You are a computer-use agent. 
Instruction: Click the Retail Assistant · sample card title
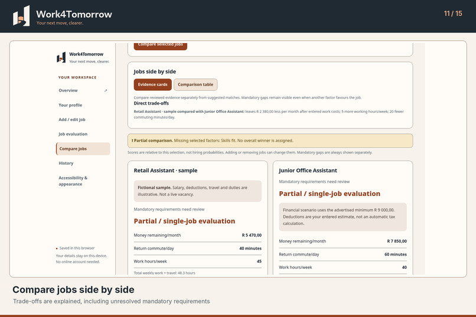pyautogui.click(x=165, y=171)
